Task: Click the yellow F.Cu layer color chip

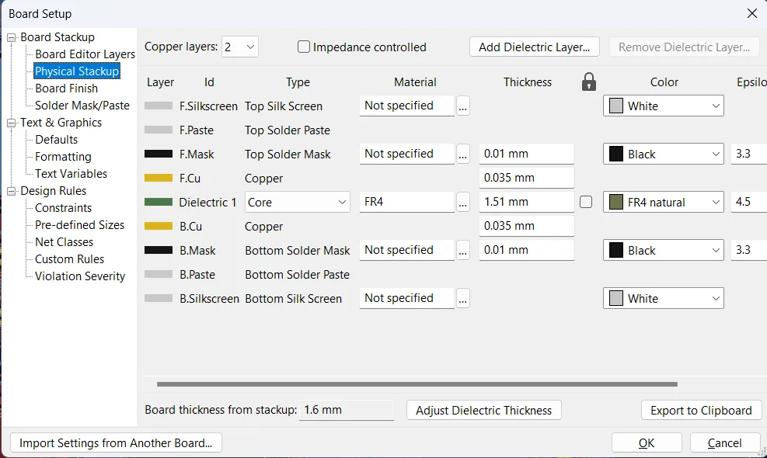Action: (x=159, y=178)
